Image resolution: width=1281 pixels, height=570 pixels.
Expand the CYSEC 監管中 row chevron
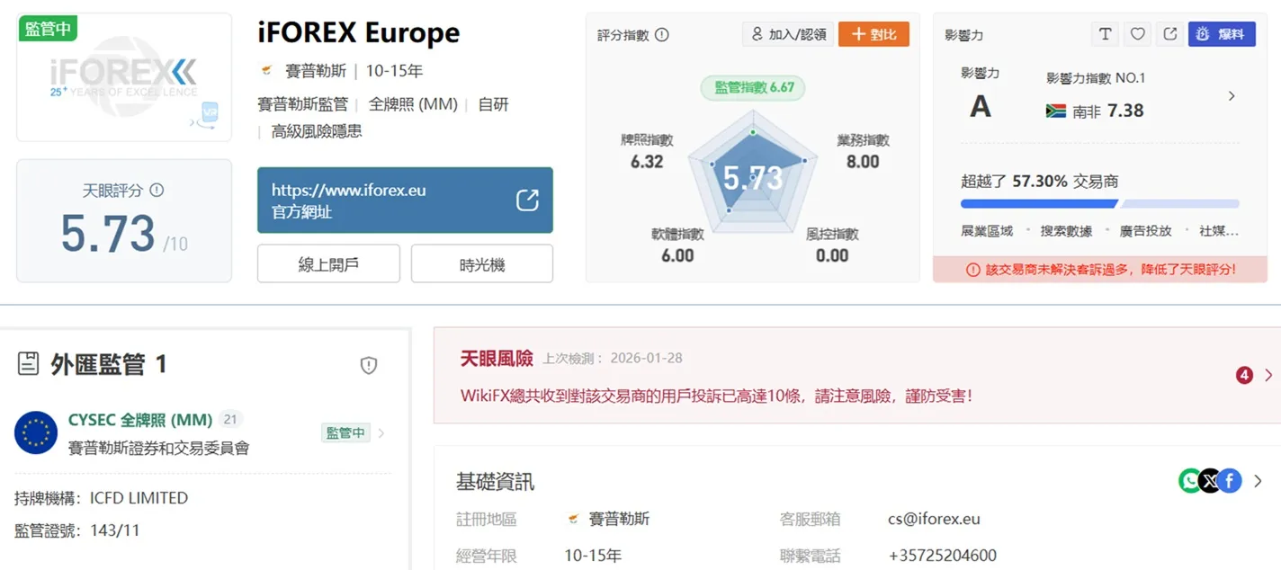[381, 433]
